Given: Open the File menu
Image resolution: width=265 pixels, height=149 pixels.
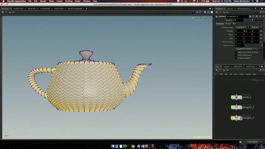Looking at the screenshot, I should (x=30, y=1).
